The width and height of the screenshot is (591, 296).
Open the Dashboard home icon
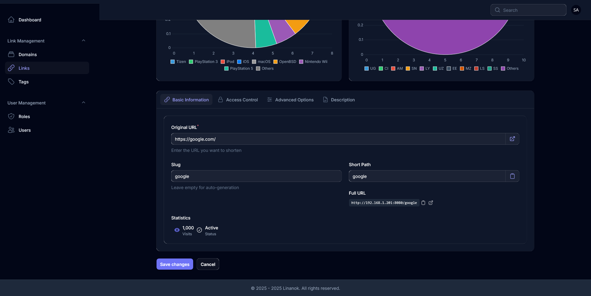[x=11, y=20]
